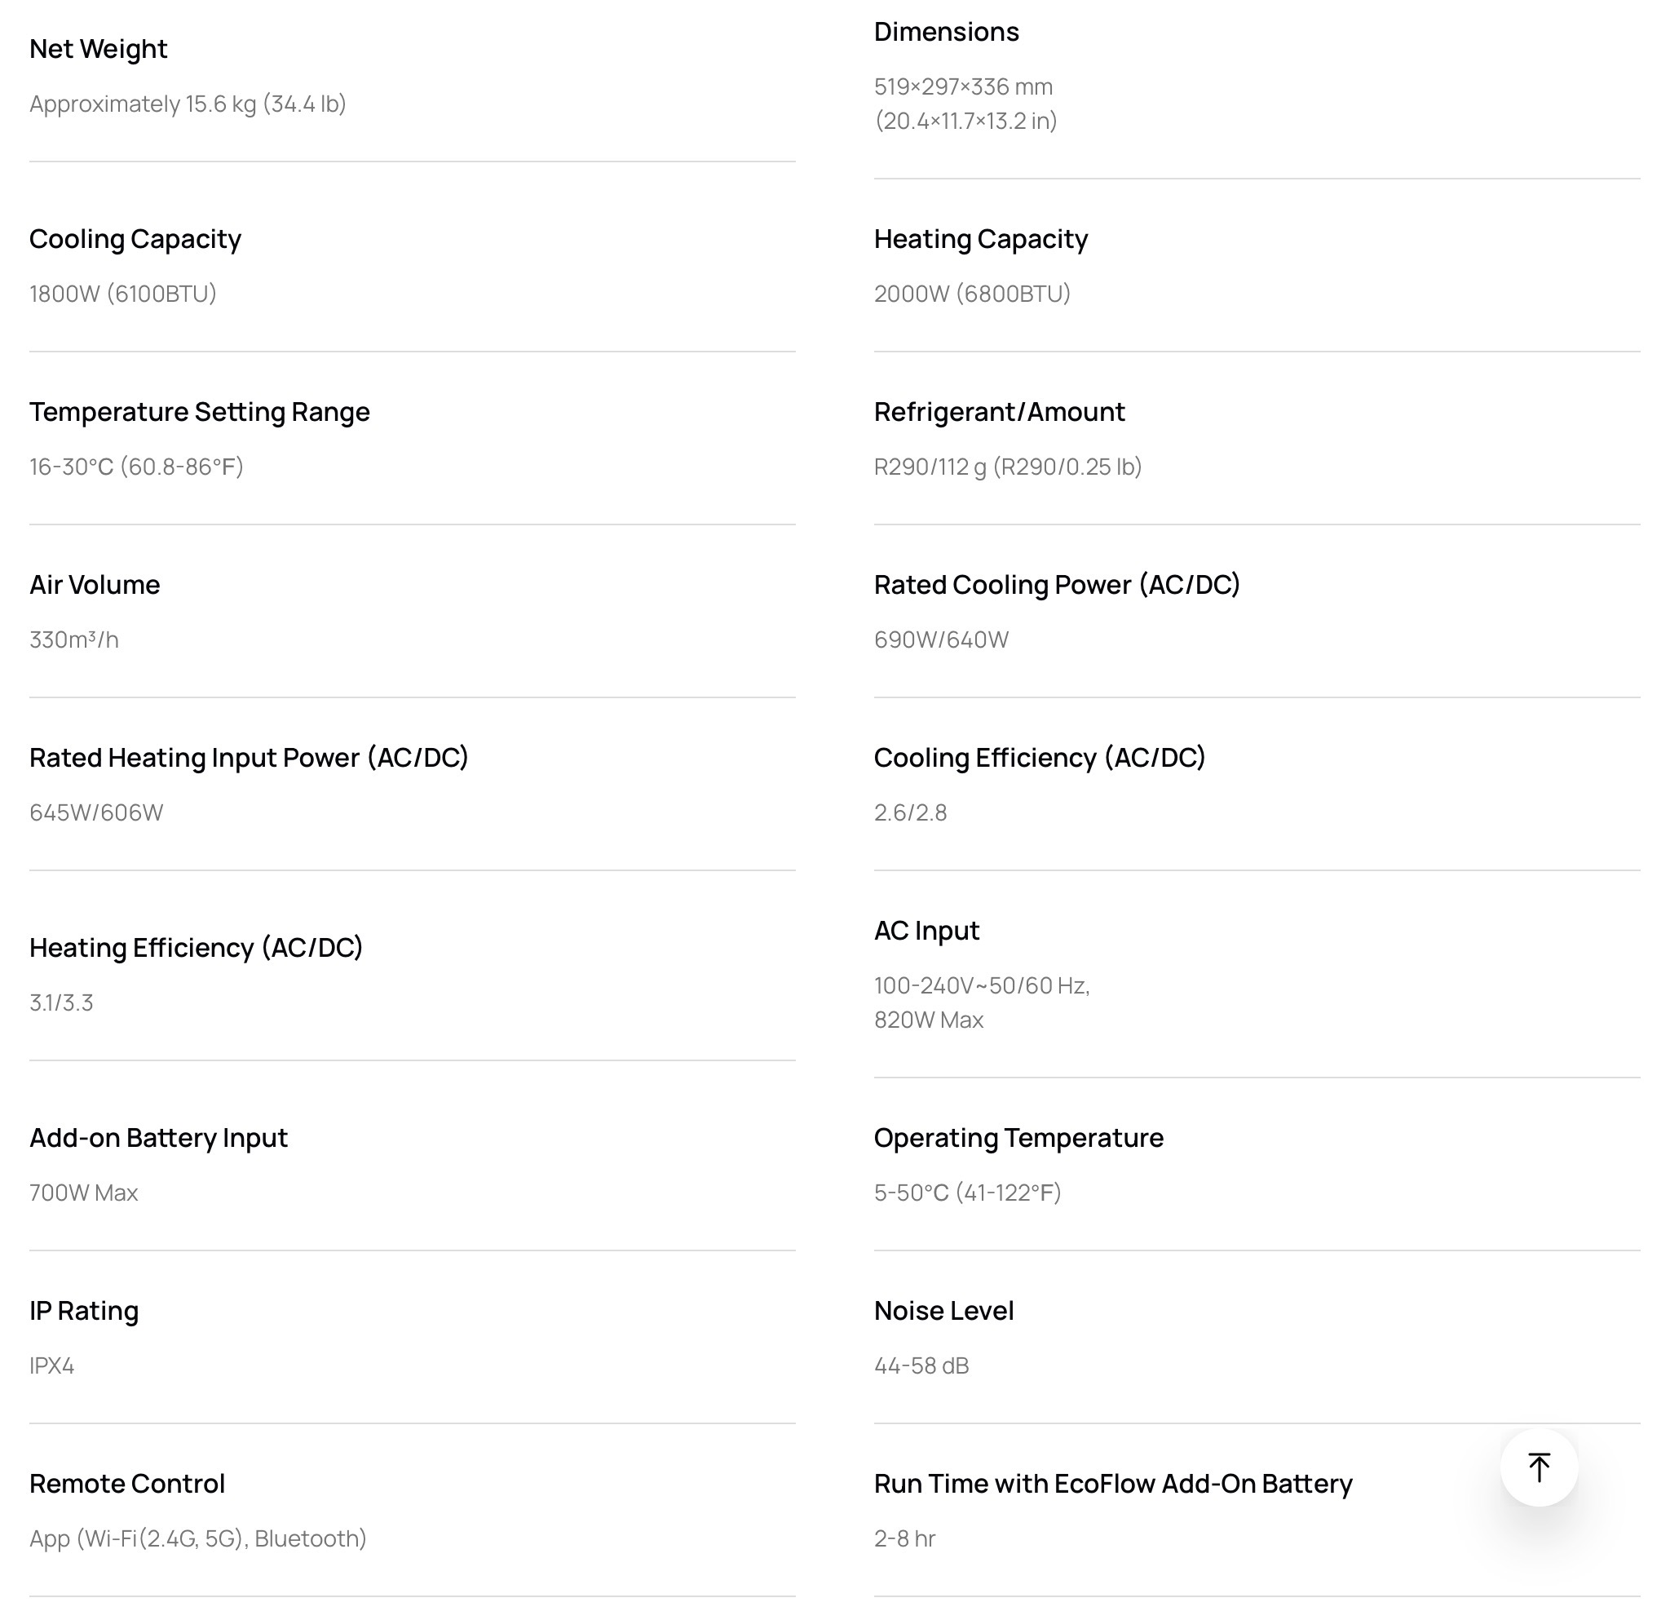Click the AC Input heading
This screenshot has height=1611, width=1670.
(926, 931)
